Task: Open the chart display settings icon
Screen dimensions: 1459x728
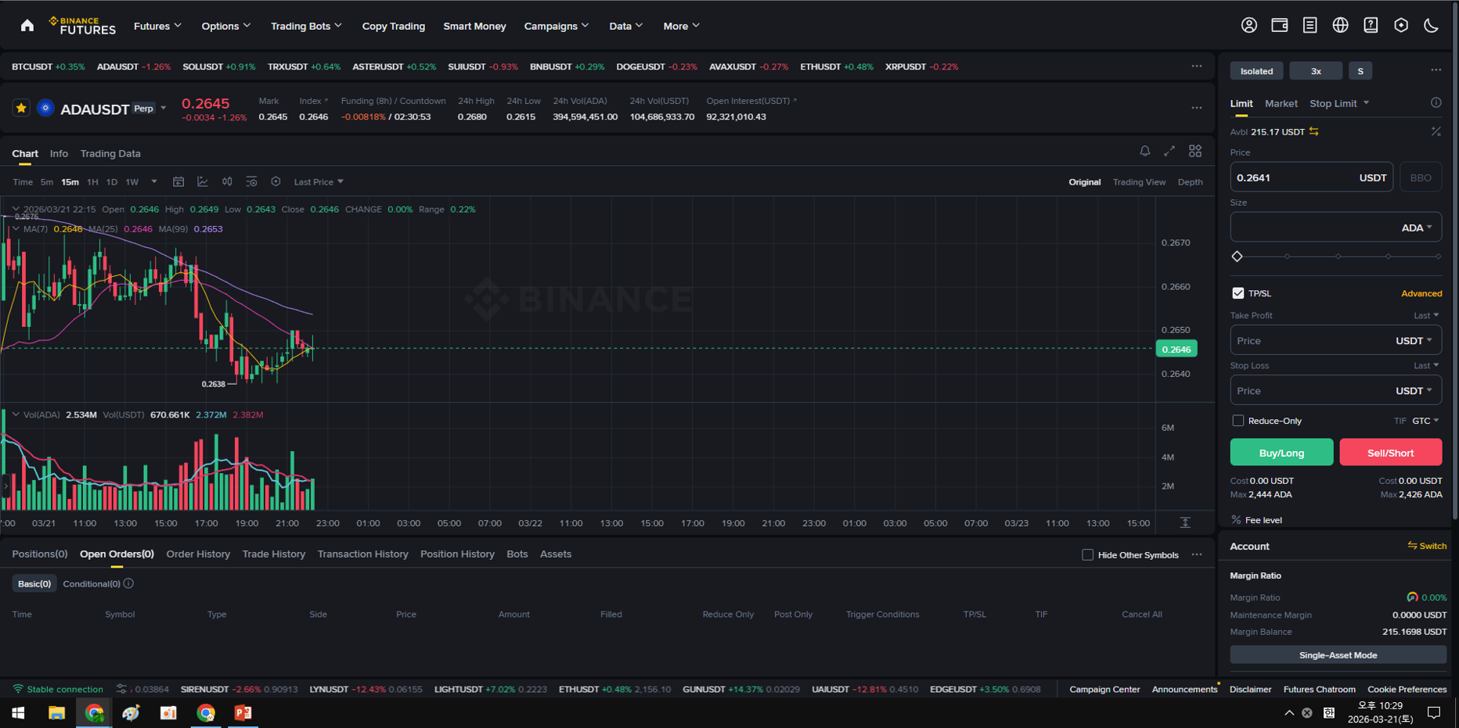Action: point(251,181)
